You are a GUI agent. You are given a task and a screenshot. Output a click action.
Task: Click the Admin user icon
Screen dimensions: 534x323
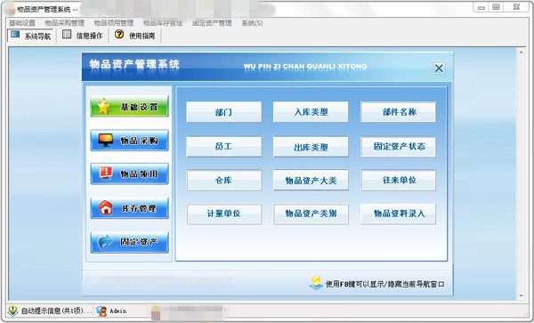click(x=101, y=311)
